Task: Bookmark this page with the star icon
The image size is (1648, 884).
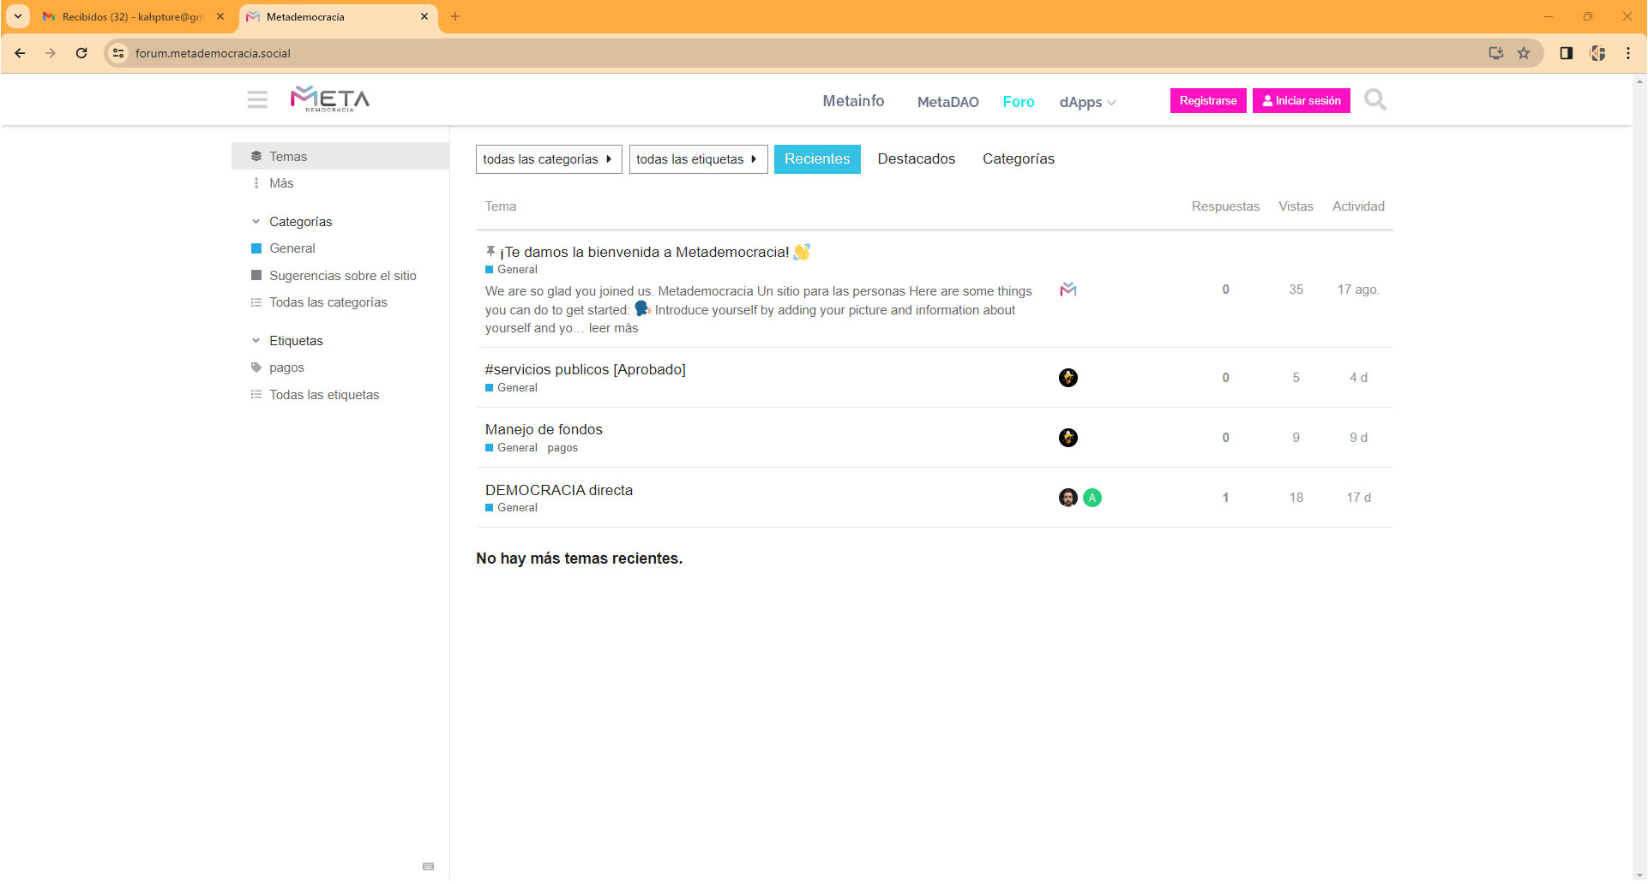Action: pos(1524,53)
